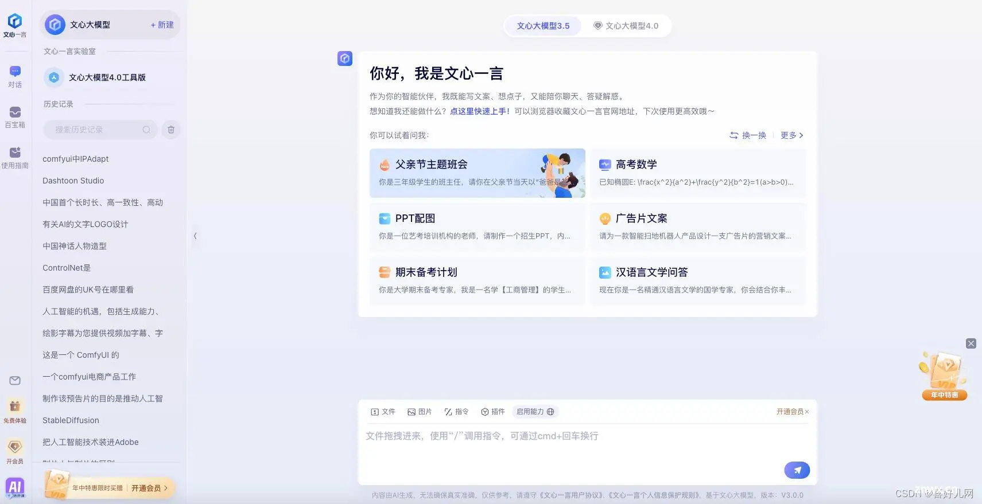Dismiss the 开通会员 prompt in input box
Viewport: 982px width, 504px height.
[x=807, y=412]
